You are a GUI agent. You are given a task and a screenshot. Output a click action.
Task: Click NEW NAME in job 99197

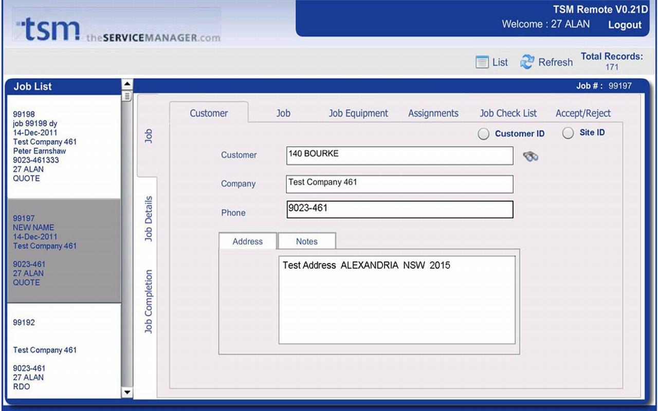[33, 228]
